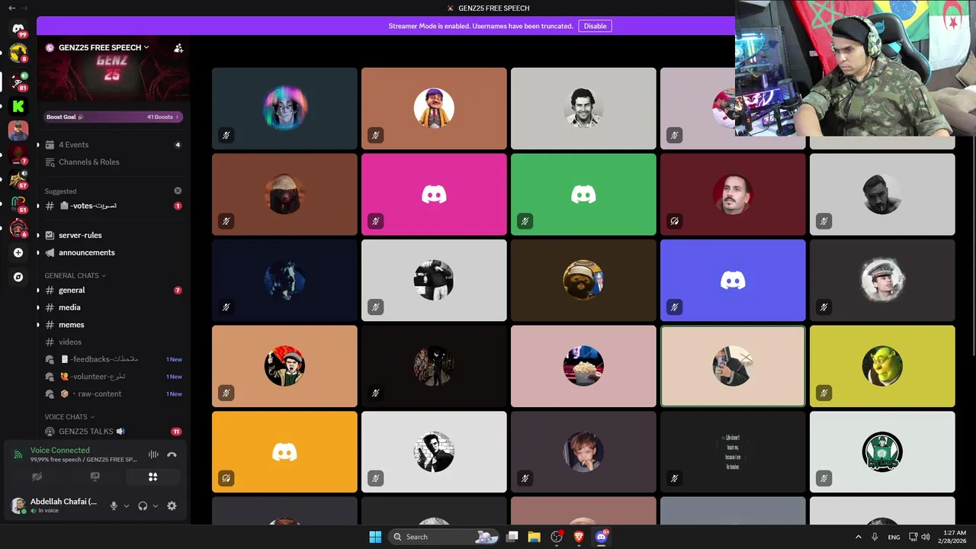The width and height of the screenshot is (976, 549).
Task: Select the green Discord-logo participant tile
Action: point(583,194)
